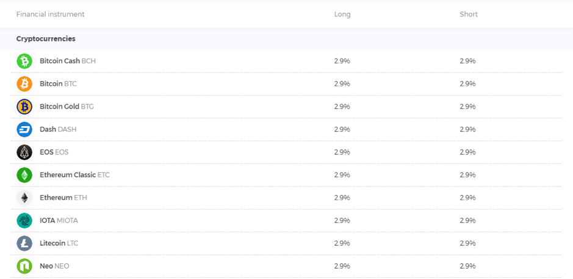Open the Ethereum ETH row label
573x279 pixels.
[63, 197]
